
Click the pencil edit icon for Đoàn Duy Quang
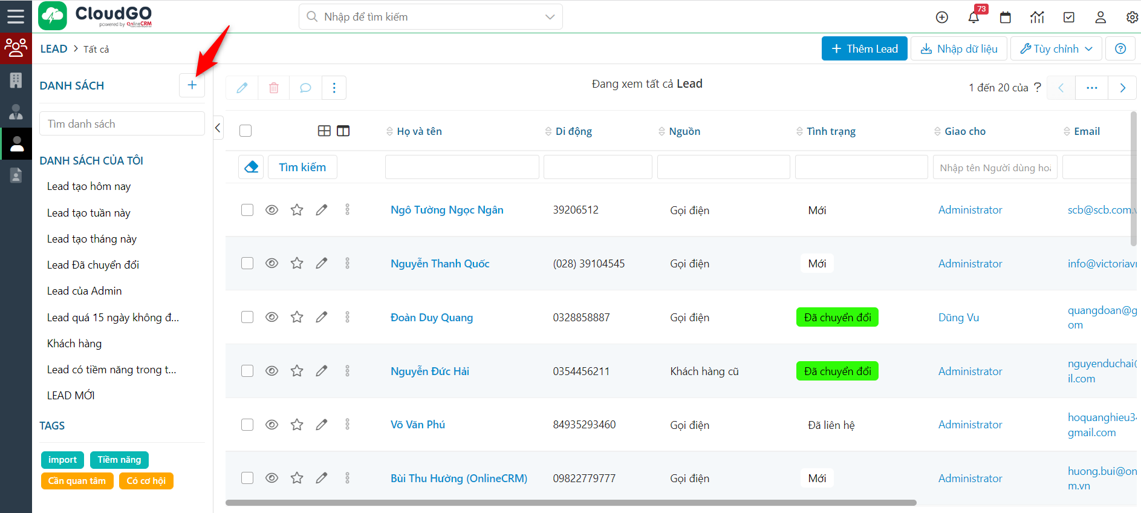(x=322, y=317)
